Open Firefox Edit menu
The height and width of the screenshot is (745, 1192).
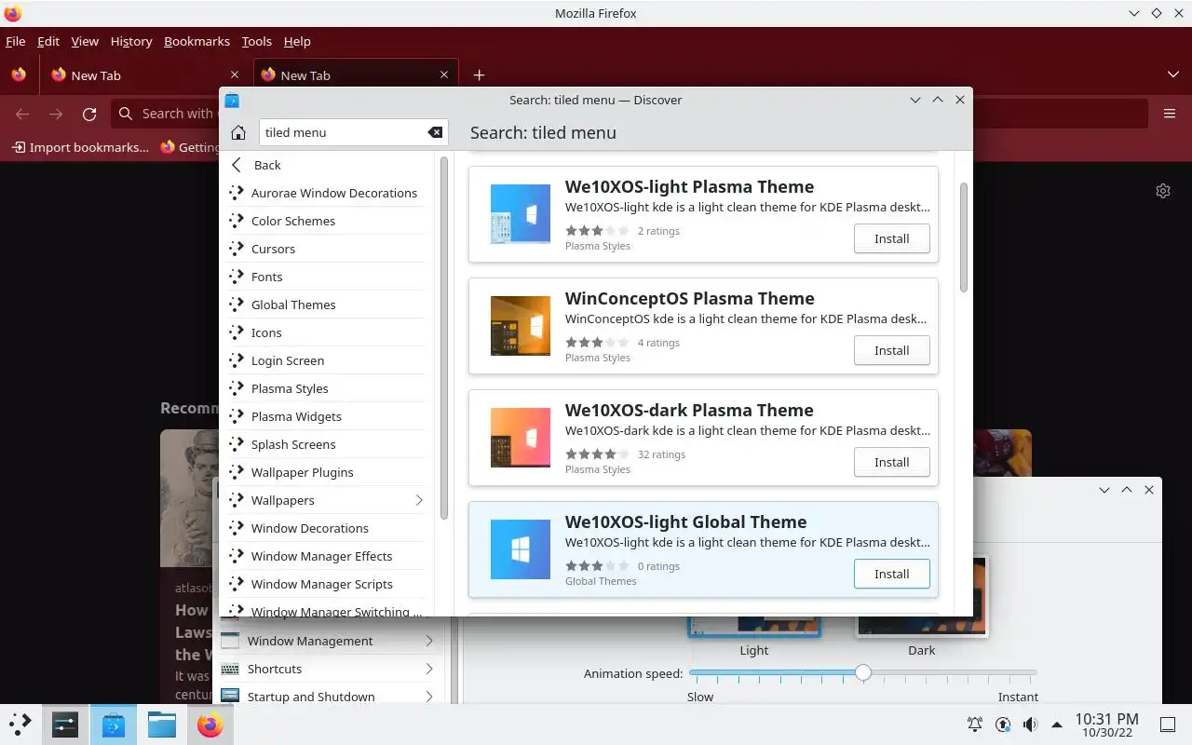(48, 41)
